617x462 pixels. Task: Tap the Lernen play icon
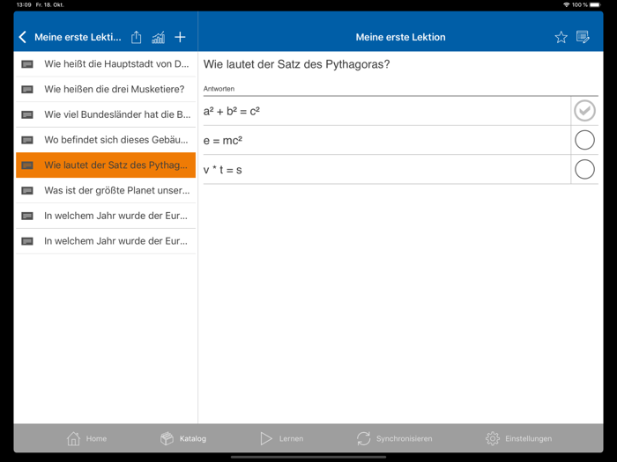pos(266,438)
